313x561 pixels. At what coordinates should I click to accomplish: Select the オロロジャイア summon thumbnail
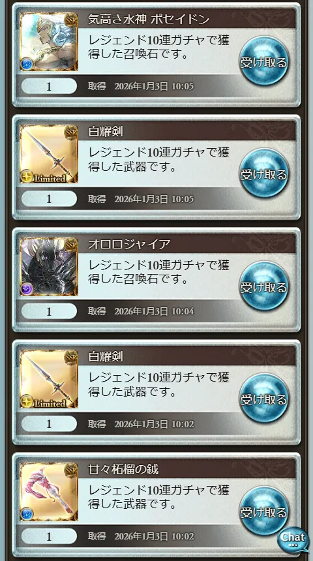click(x=49, y=267)
